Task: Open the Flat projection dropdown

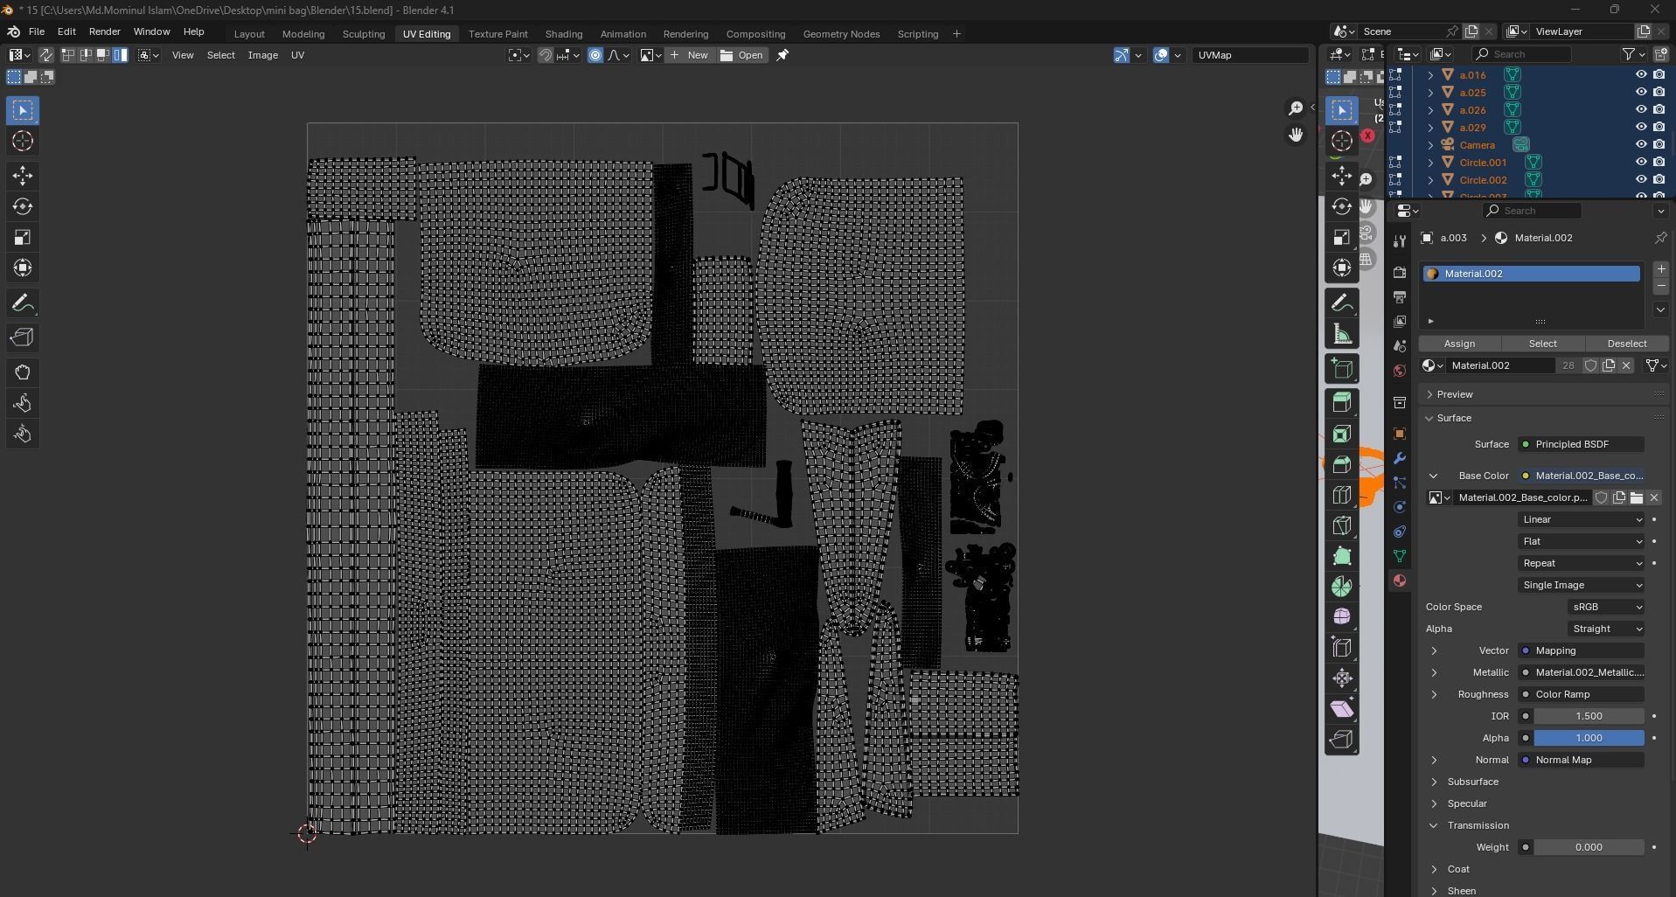Action: coord(1582,541)
